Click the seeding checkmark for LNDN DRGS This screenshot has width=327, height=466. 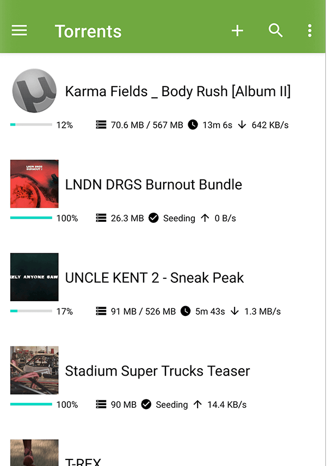(153, 218)
